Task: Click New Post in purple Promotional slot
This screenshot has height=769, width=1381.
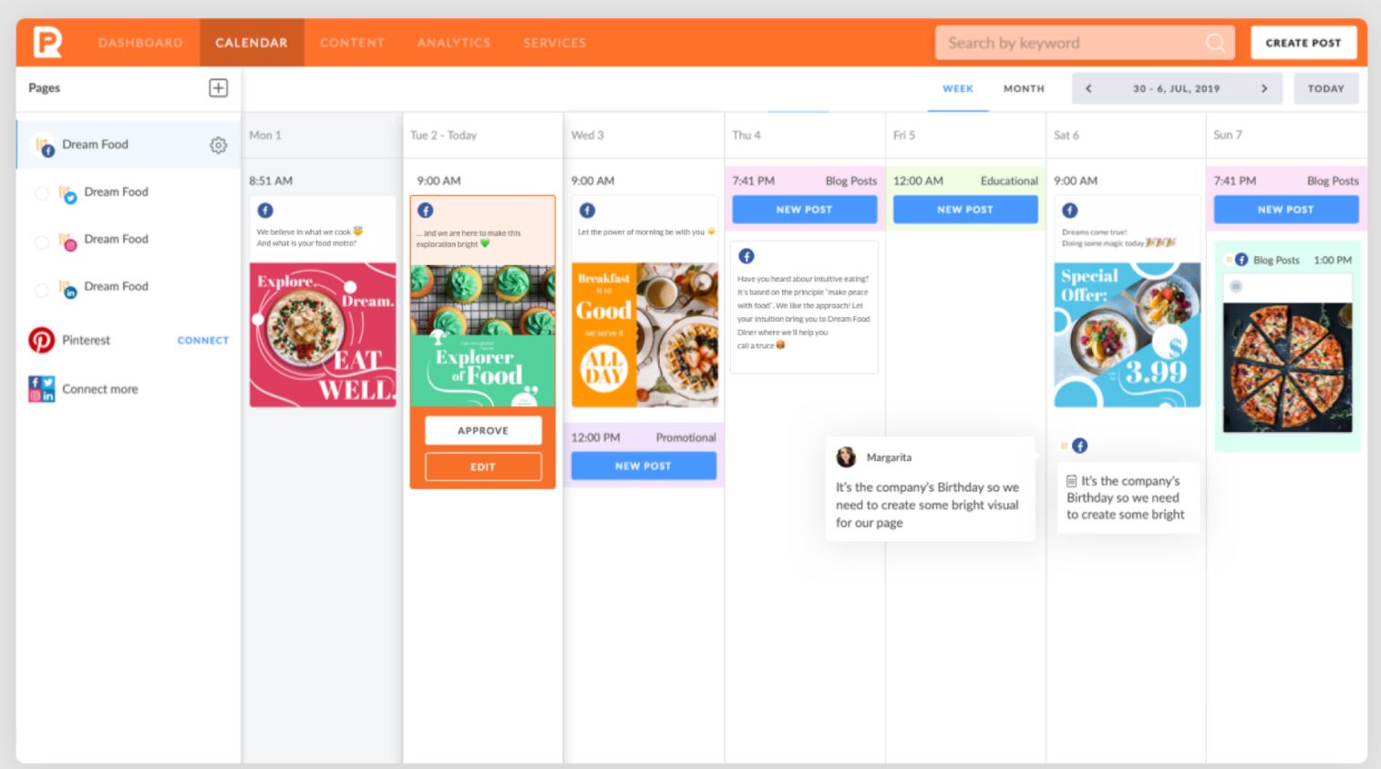Action: pos(644,466)
